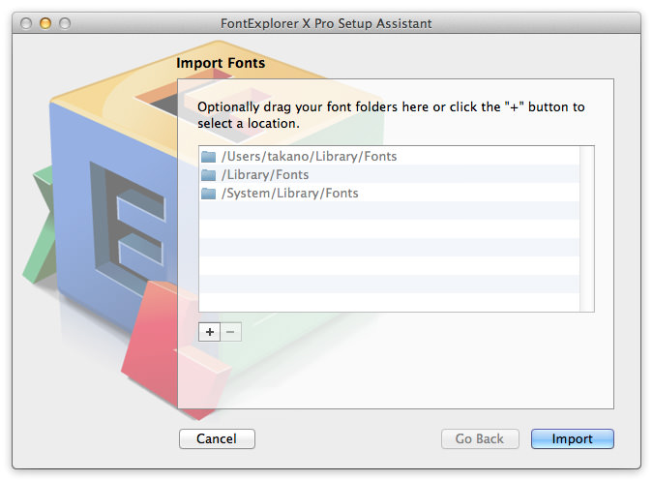The image size is (653, 481).
Task: Select the /System/Library/Fonts row
Action: pyautogui.click(x=389, y=193)
